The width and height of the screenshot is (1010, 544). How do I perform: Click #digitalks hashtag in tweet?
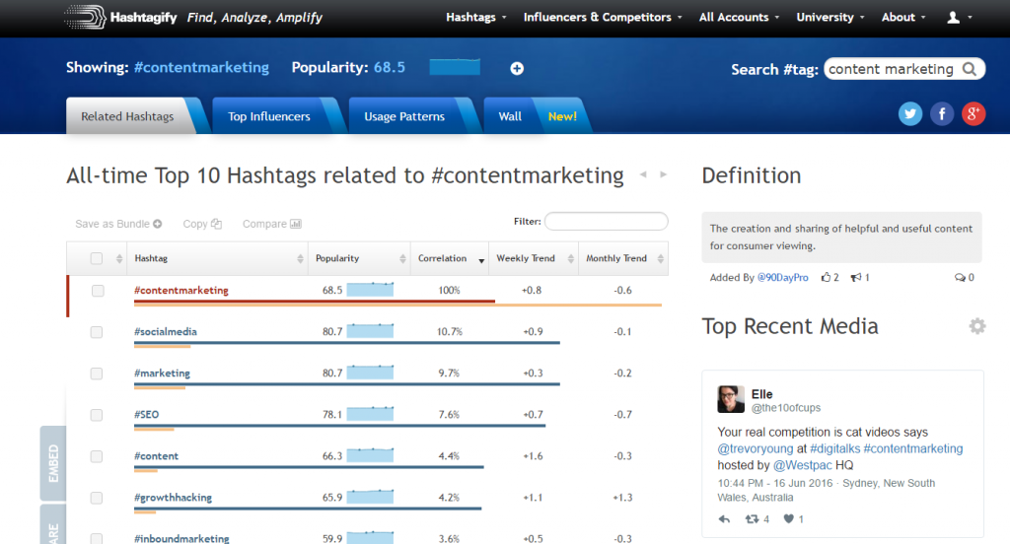(834, 448)
